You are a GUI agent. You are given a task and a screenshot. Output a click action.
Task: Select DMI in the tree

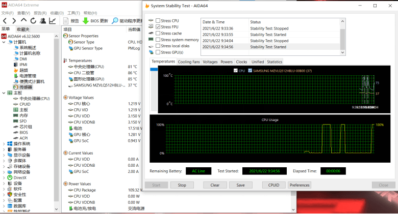[x=23, y=59]
